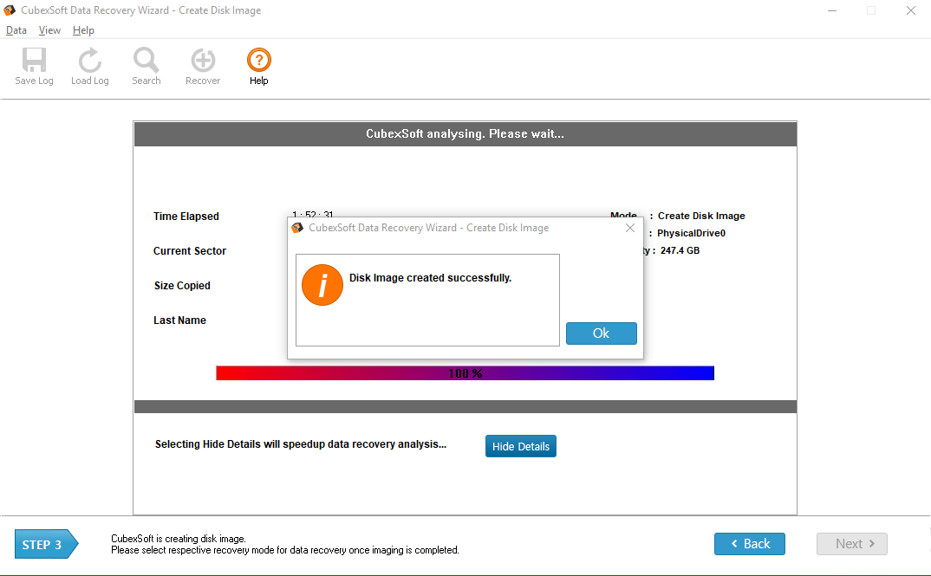The width and height of the screenshot is (931, 576).
Task: Click the orange info icon in dialog
Action: click(322, 285)
